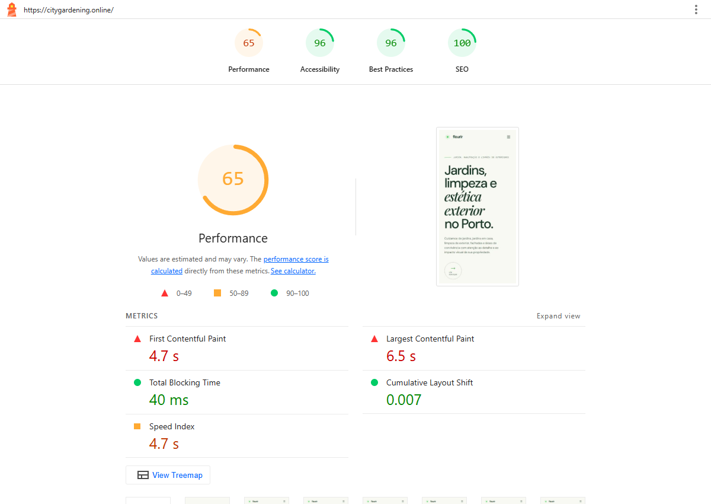This screenshot has height=504, width=711.
Task: Click the METRICS section heading
Action: [142, 316]
